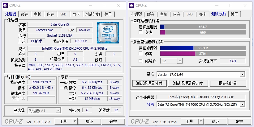This screenshot has height=127, width=254.
Task: Click 验证 button in right window
Action: pos(215,121)
